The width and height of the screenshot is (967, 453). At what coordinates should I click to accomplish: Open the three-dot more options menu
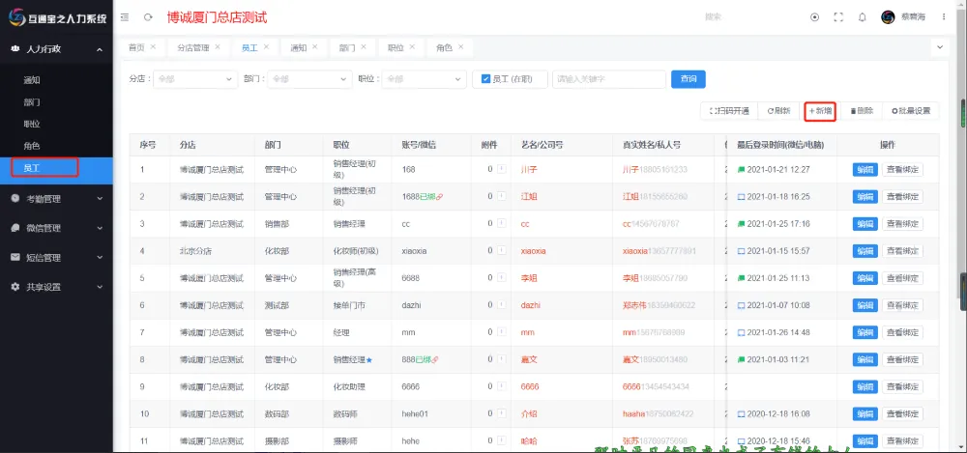coord(946,17)
